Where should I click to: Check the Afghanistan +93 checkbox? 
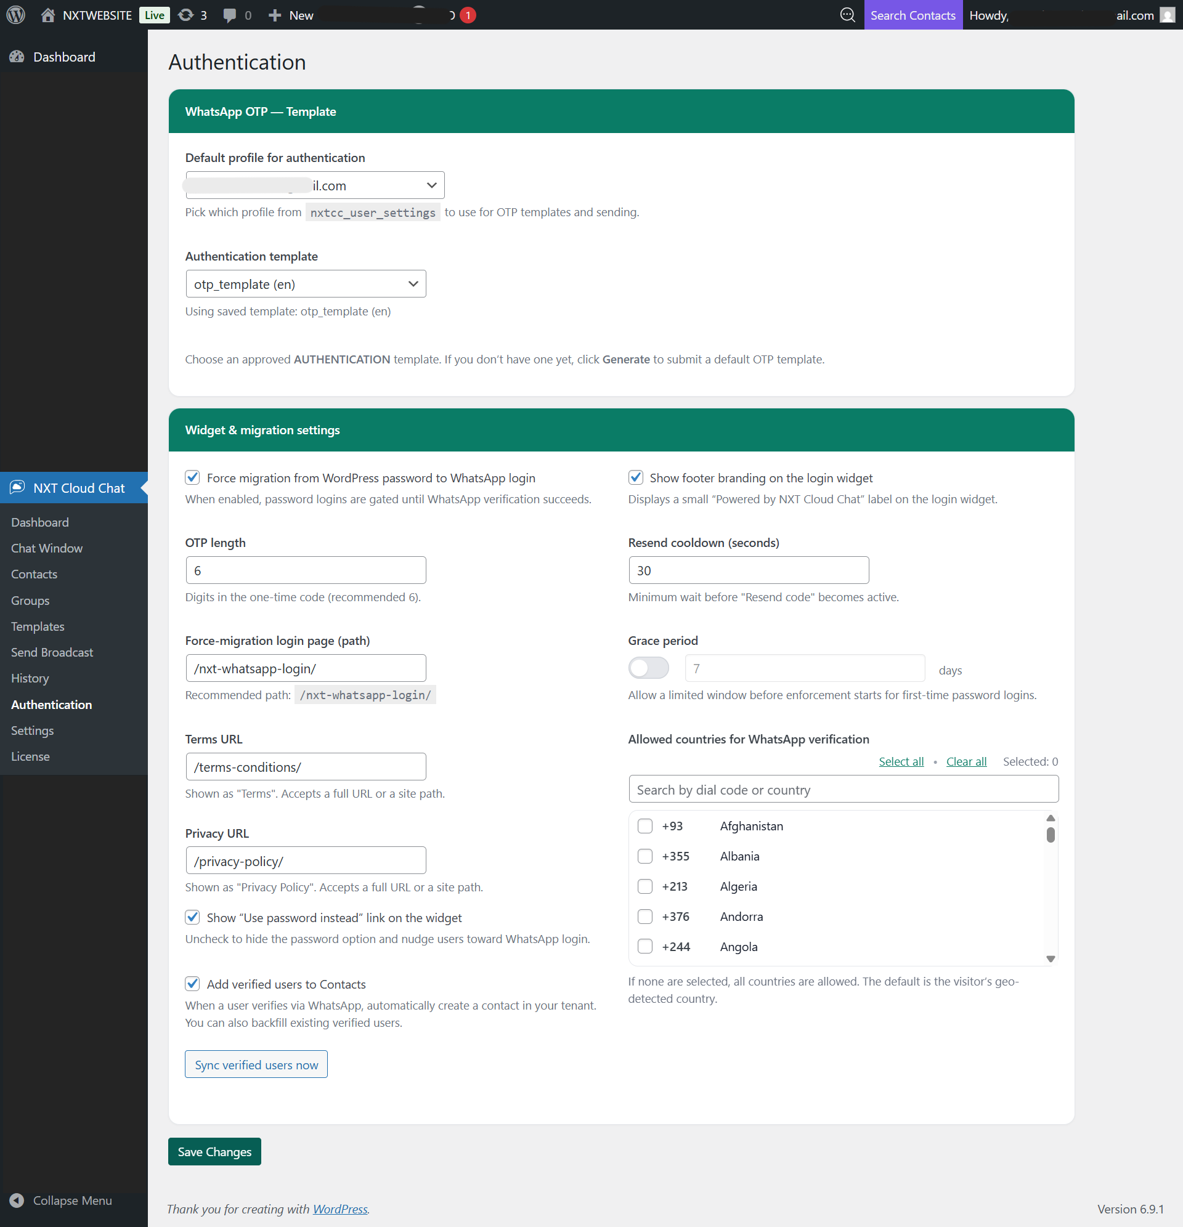pyautogui.click(x=644, y=826)
